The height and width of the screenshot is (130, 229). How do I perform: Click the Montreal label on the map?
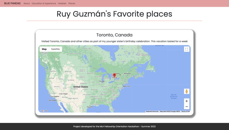pos(127,74)
